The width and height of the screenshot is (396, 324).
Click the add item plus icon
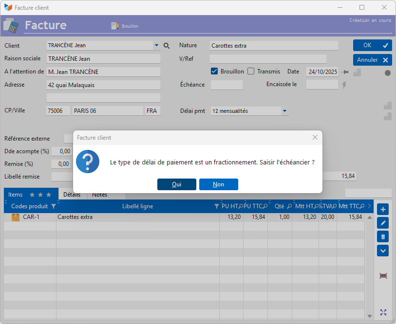click(x=383, y=209)
